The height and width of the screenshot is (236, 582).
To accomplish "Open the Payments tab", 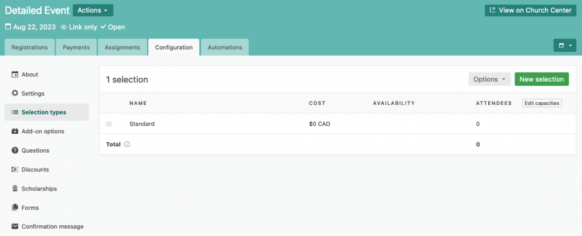I will coord(76,47).
